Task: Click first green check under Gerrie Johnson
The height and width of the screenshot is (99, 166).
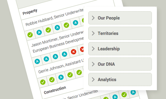Action: tap(43, 82)
